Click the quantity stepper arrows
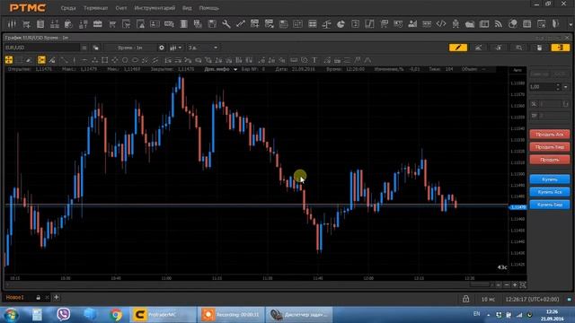This screenshot has width=575, height=323. pyautogui.click(x=558, y=87)
